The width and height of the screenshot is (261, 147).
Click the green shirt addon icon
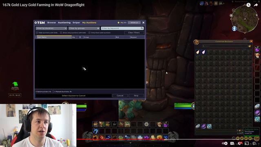[15, 85]
